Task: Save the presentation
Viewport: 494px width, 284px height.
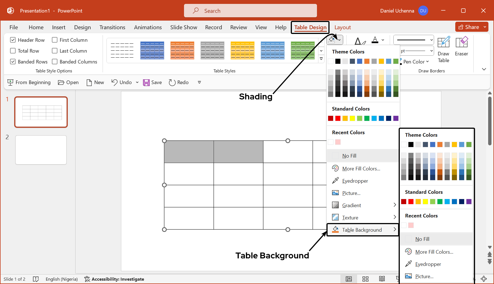Action: click(152, 82)
